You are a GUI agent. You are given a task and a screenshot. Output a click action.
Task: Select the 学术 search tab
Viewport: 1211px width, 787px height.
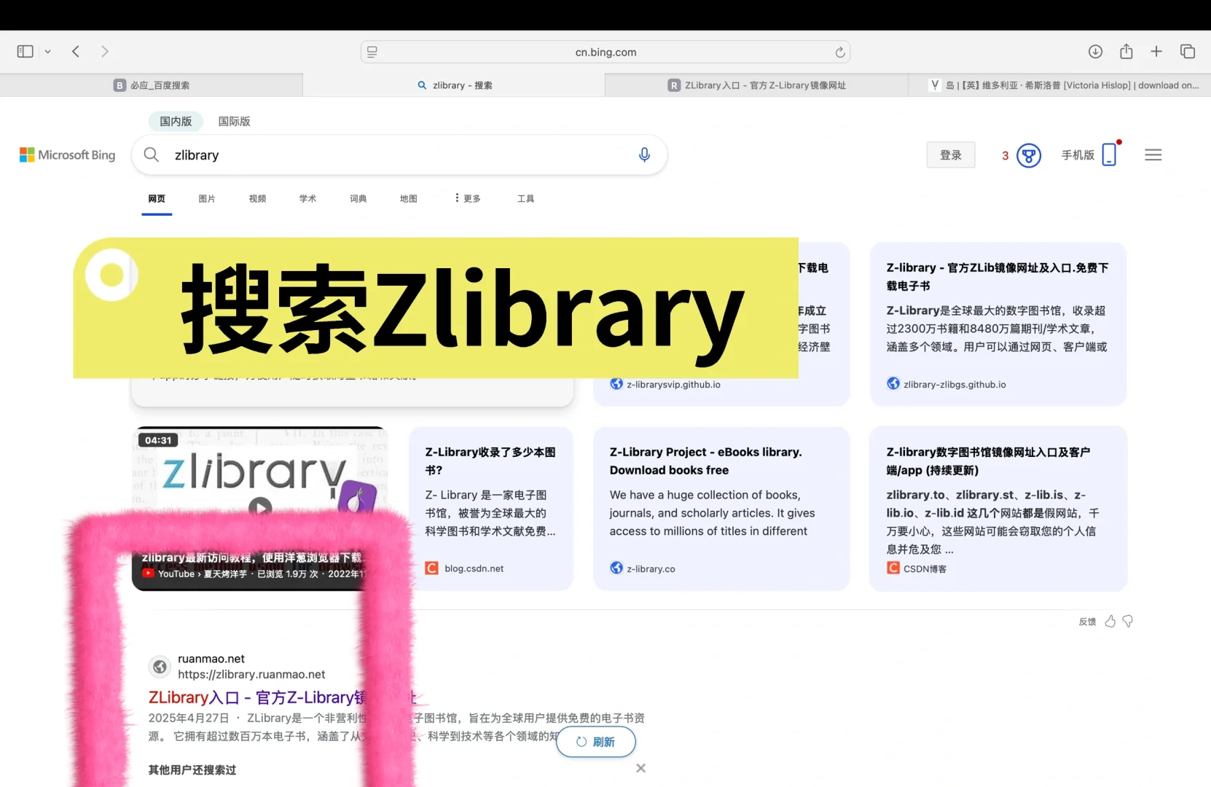coord(307,199)
